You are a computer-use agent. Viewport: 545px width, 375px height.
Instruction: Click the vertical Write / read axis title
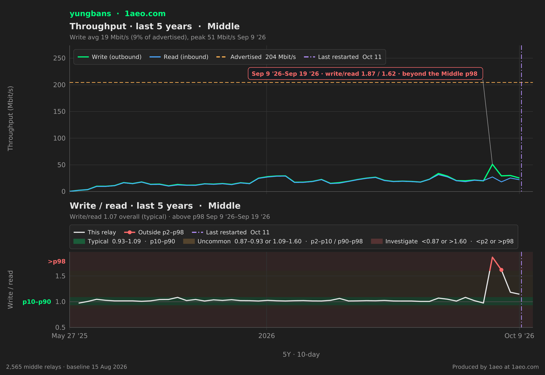click(10, 290)
